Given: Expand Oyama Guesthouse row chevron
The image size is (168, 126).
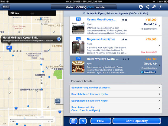Looking at the screenshot, I should click(159, 26).
